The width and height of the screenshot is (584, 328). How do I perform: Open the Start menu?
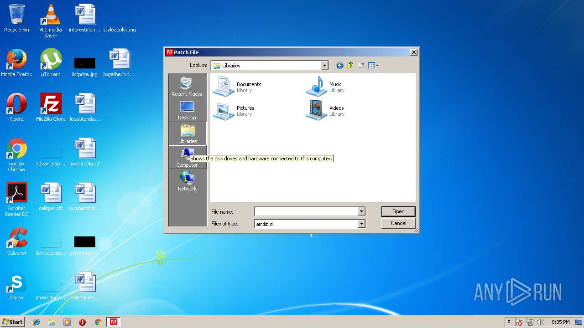13,322
